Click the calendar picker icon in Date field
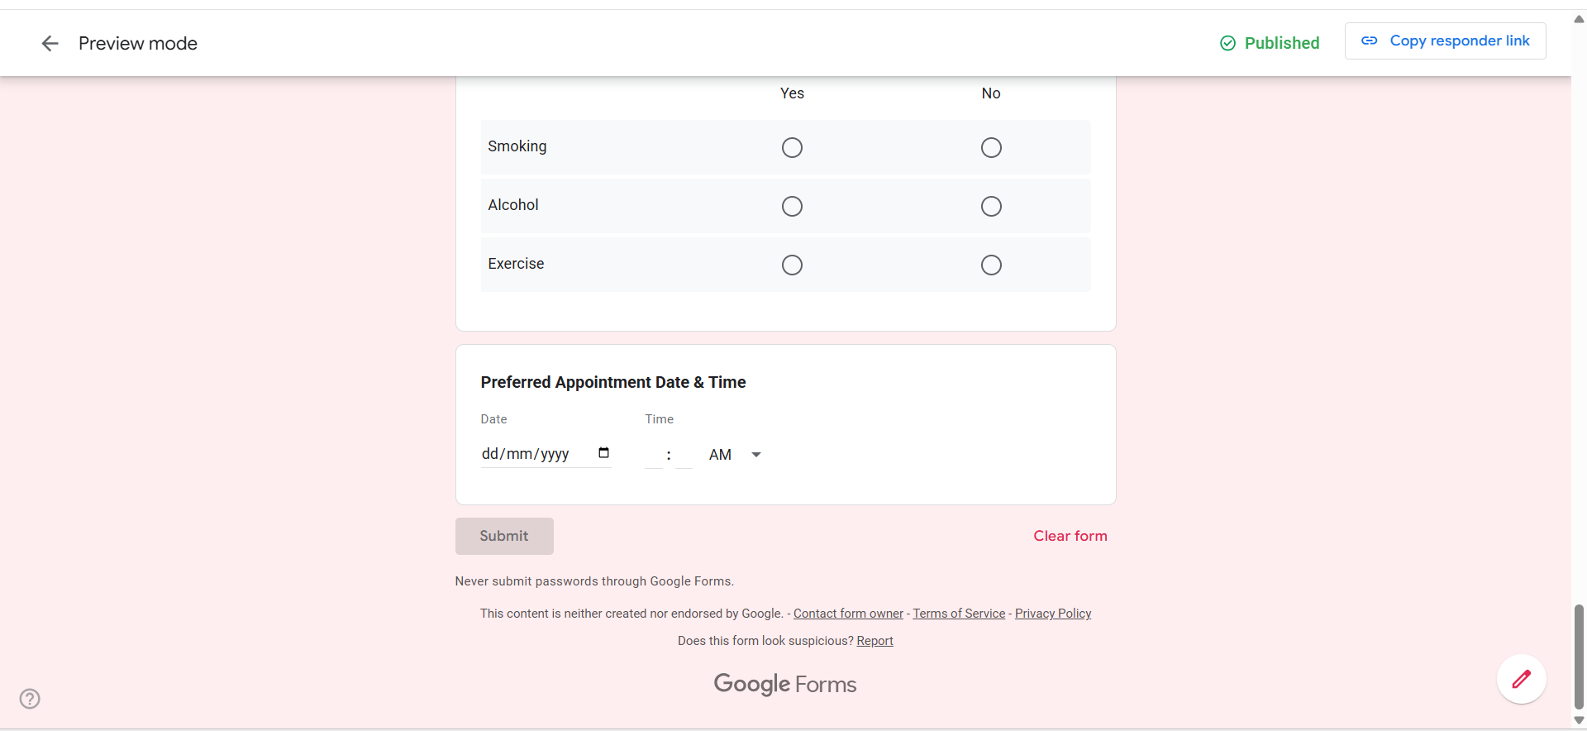This screenshot has width=1587, height=731. point(603,453)
